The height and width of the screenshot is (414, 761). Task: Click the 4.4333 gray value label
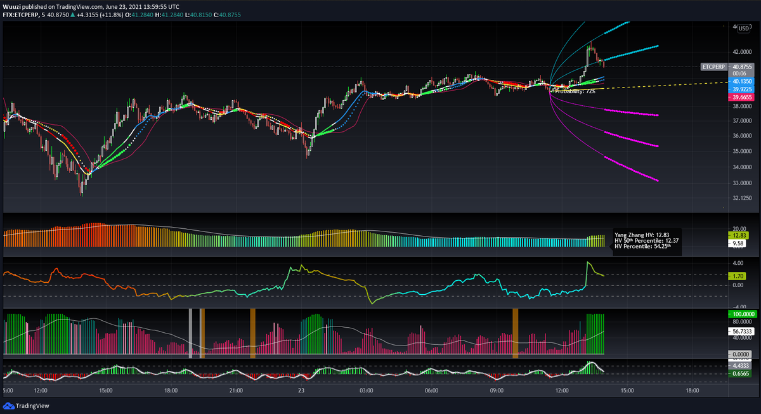[x=741, y=366]
